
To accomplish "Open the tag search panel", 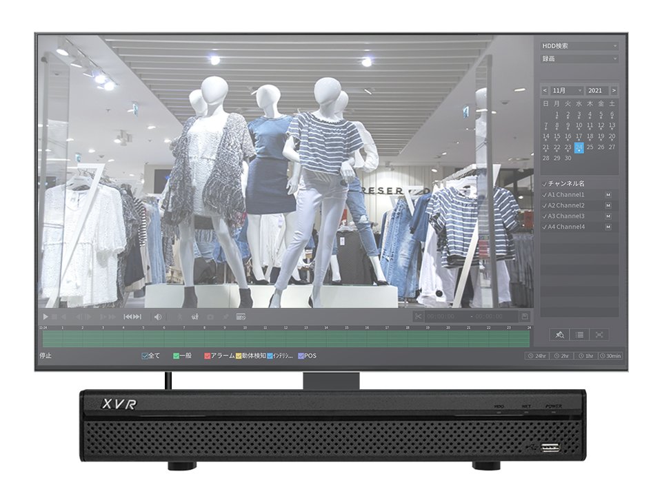I will coord(560,335).
